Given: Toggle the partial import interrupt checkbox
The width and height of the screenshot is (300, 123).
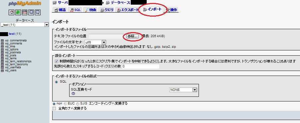Looking at the screenshot, I should pyautogui.click(x=57, y=61).
